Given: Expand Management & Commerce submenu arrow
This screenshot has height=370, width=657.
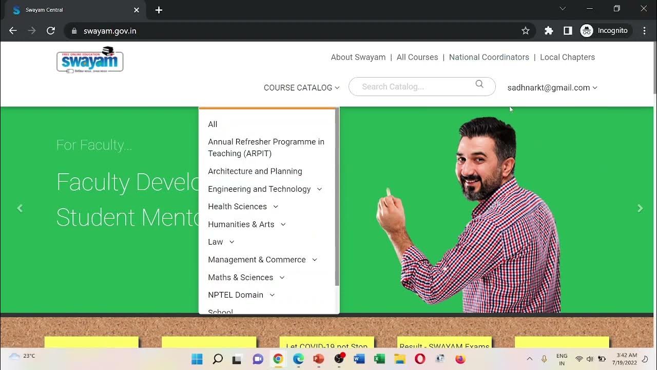Looking at the screenshot, I should tap(315, 260).
